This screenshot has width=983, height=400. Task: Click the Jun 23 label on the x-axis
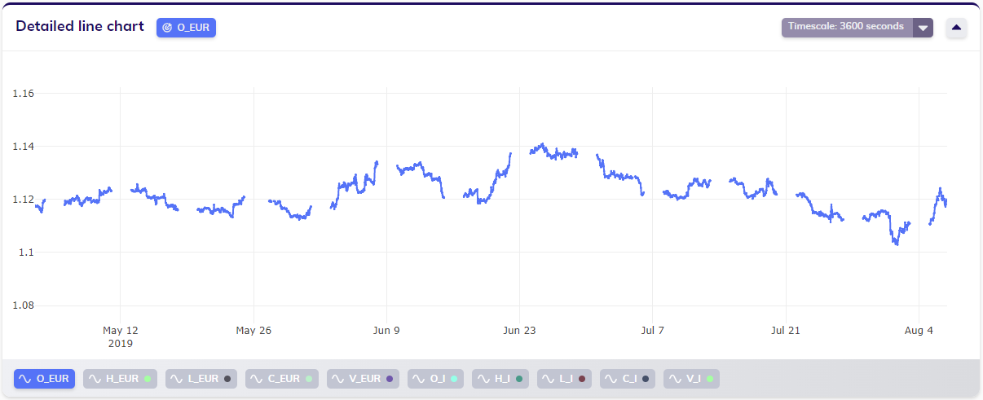pos(519,331)
